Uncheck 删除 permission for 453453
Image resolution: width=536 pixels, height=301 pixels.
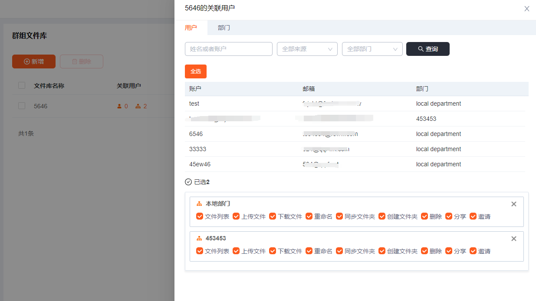[x=424, y=251]
